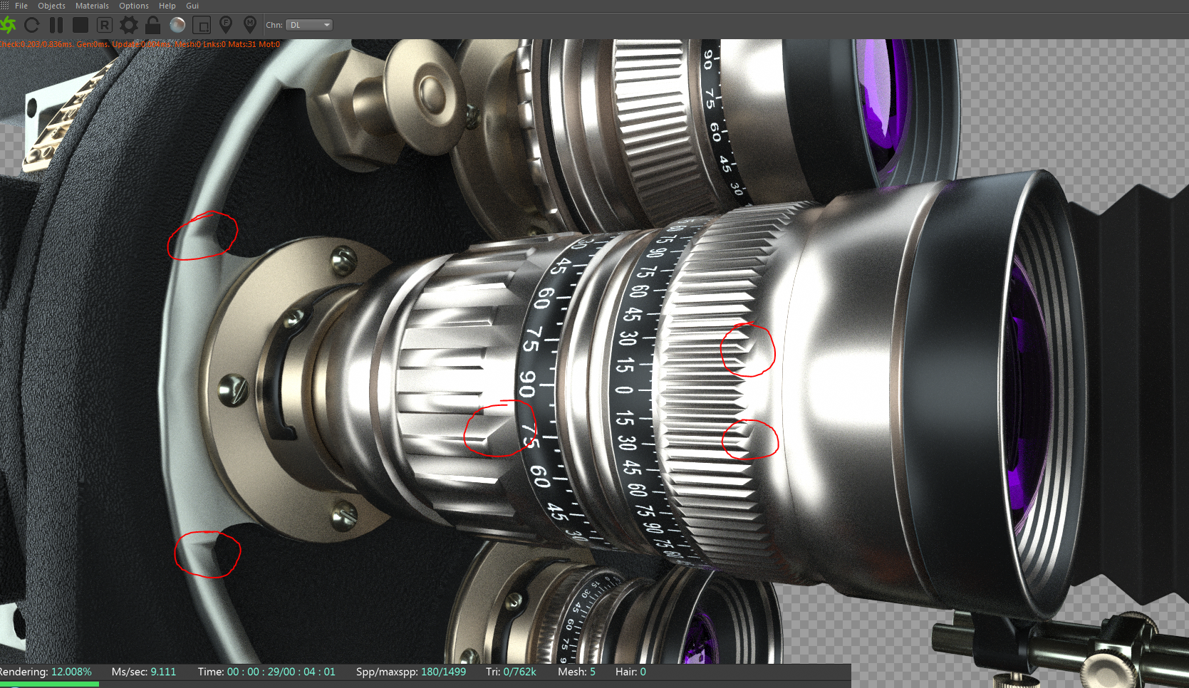This screenshot has width=1189, height=688.
Task: Toggle the lock resolution padlock icon
Action: [152, 25]
